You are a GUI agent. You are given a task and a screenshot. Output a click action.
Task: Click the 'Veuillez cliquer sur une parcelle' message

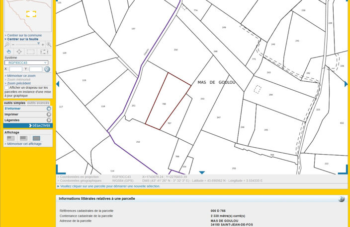click(110, 186)
